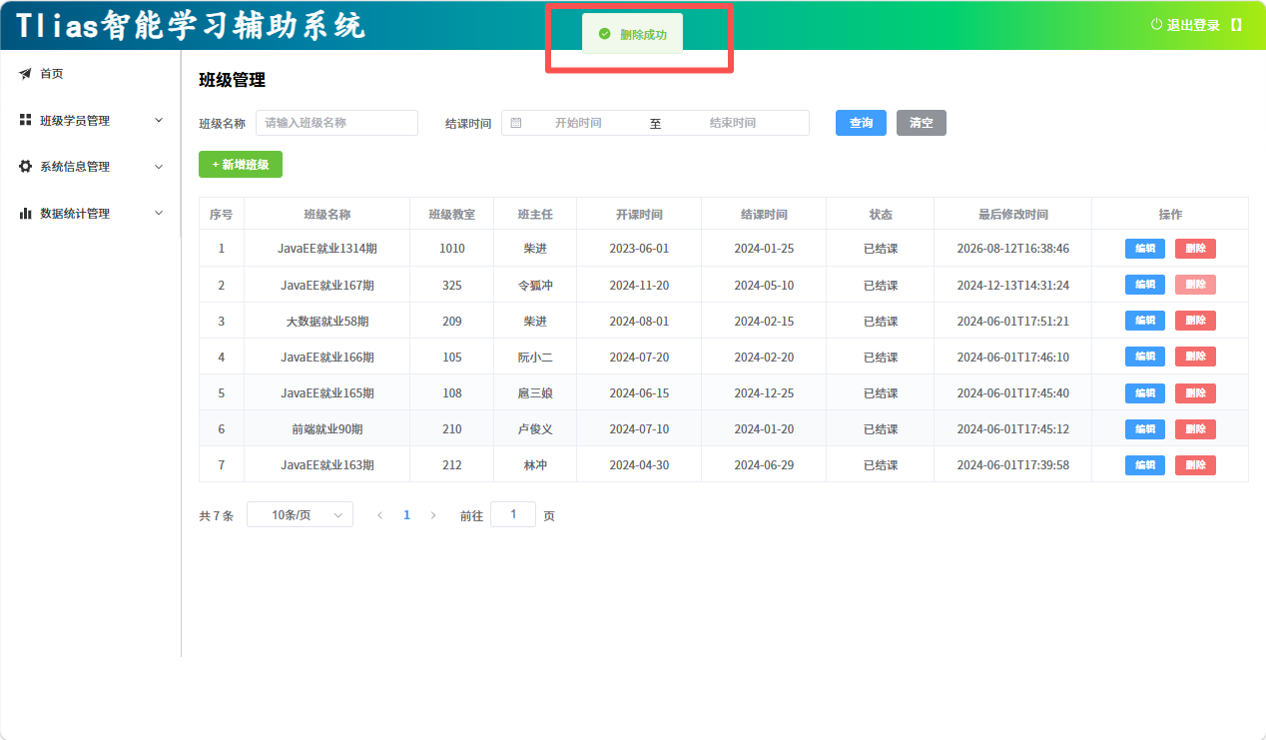Click cell 扈三娘 in the table
The height and width of the screenshot is (740, 1266).
[535, 393]
